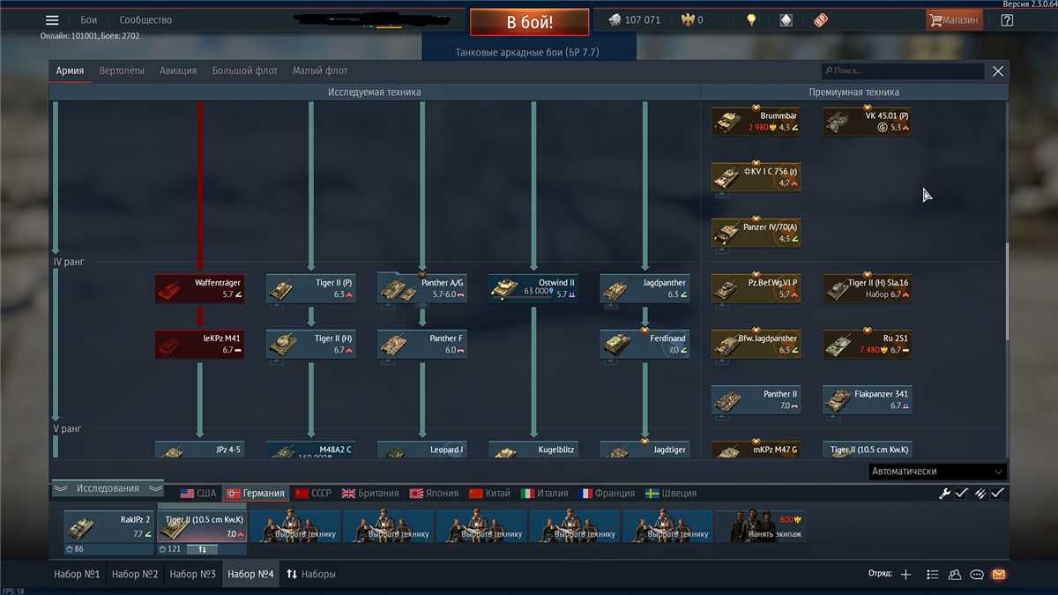Switch to the Авиация tab
Image resolution: width=1058 pixels, height=595 pixels.
(x=178, y=71)
